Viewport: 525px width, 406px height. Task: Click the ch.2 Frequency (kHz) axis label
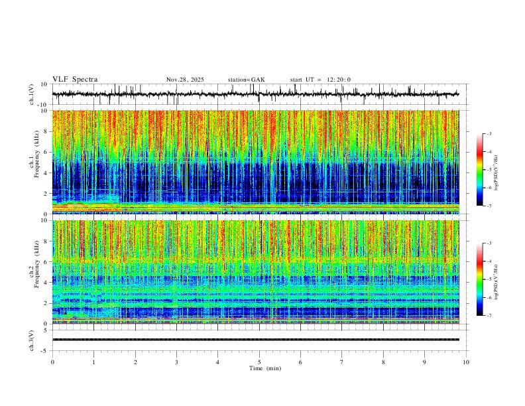tap(34, 264)
